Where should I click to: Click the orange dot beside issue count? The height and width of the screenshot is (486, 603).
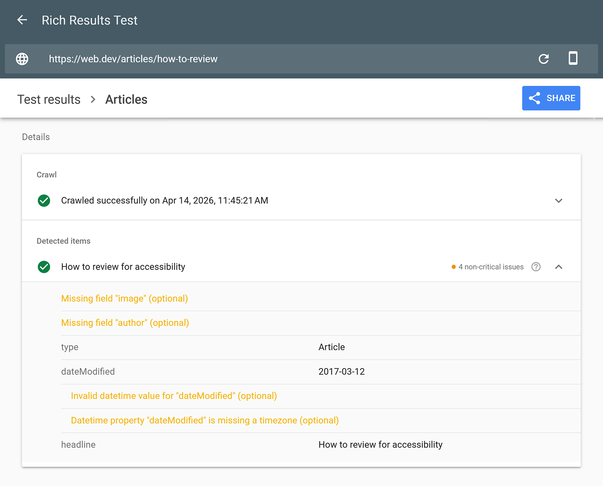[453, 267]
